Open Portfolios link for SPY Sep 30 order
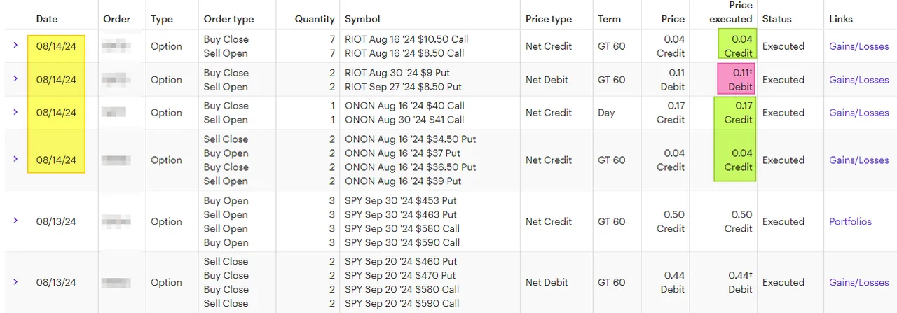 point(850,221)
